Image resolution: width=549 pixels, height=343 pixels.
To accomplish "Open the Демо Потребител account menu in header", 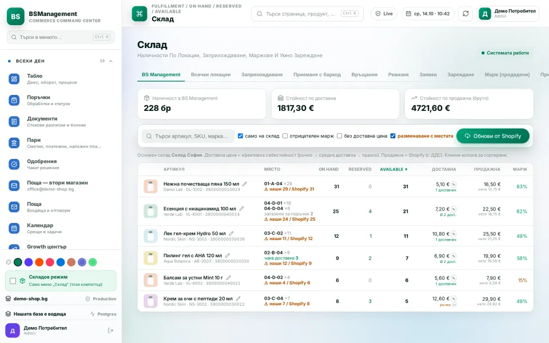I will click(x=508, y=14).
